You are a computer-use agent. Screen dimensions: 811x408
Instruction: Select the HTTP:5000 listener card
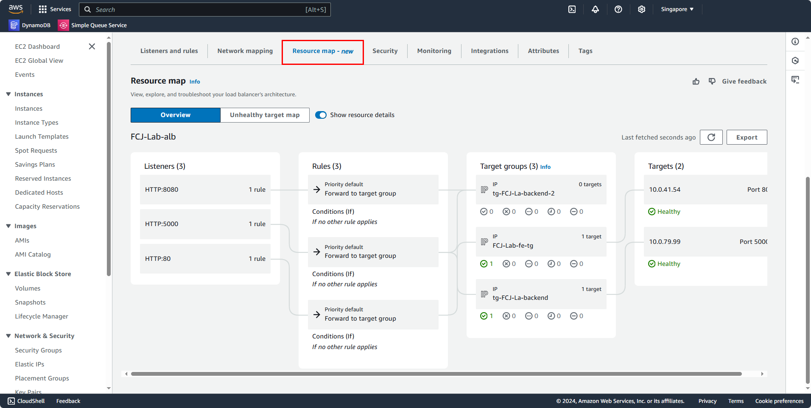click(205, 224)
